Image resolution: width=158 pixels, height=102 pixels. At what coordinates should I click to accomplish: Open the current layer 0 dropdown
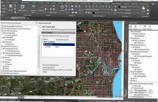[x=97, y=13]
